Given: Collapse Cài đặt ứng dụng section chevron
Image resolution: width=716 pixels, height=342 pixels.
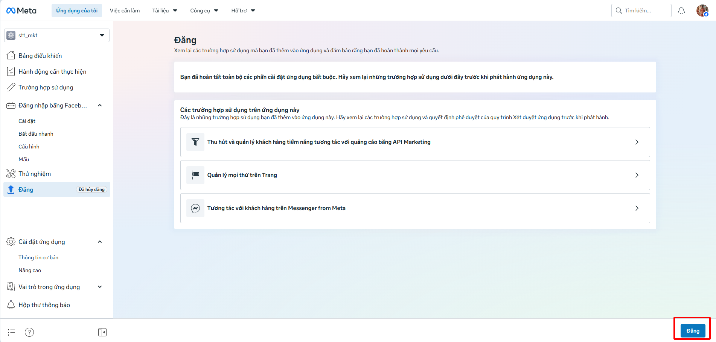Looking at the screenshot, I should point(100,242).
